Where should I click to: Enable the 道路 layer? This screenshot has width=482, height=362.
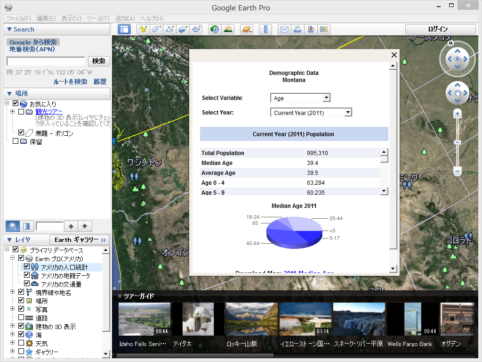(21, 317)
